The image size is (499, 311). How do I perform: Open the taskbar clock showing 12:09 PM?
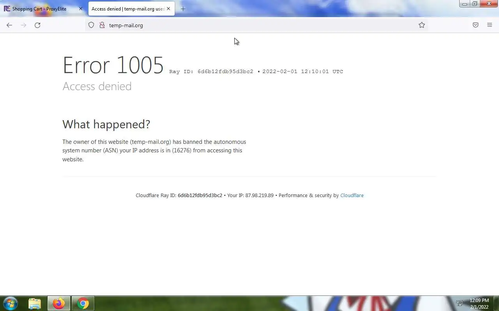point(479,304)
